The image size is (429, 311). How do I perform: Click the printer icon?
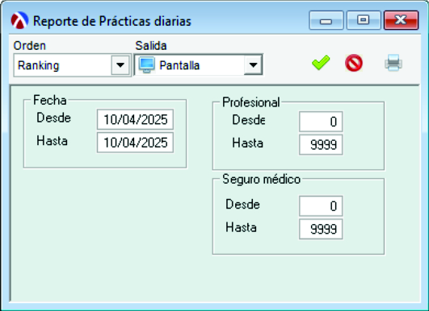pos(393,63)
